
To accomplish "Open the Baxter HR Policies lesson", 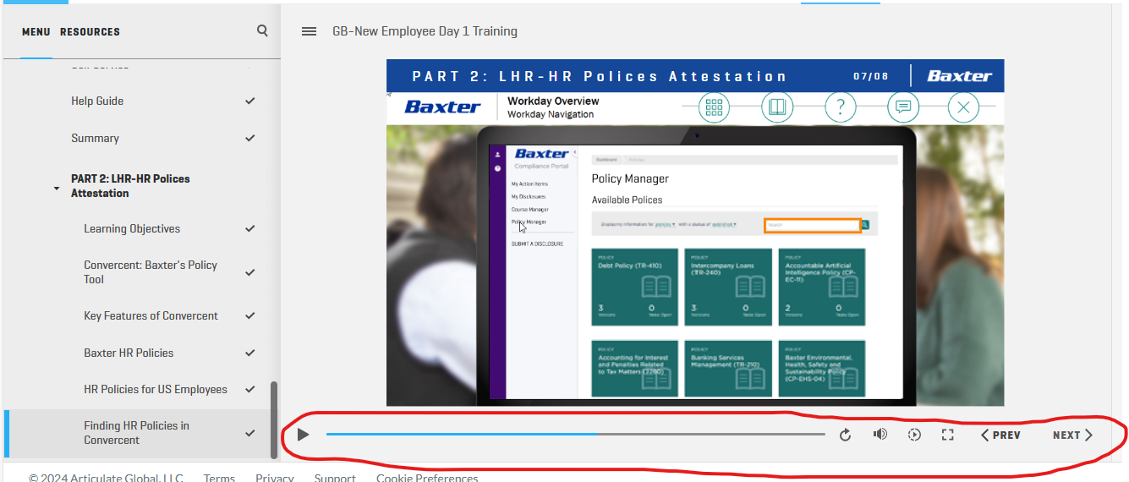I will (129, 353).
